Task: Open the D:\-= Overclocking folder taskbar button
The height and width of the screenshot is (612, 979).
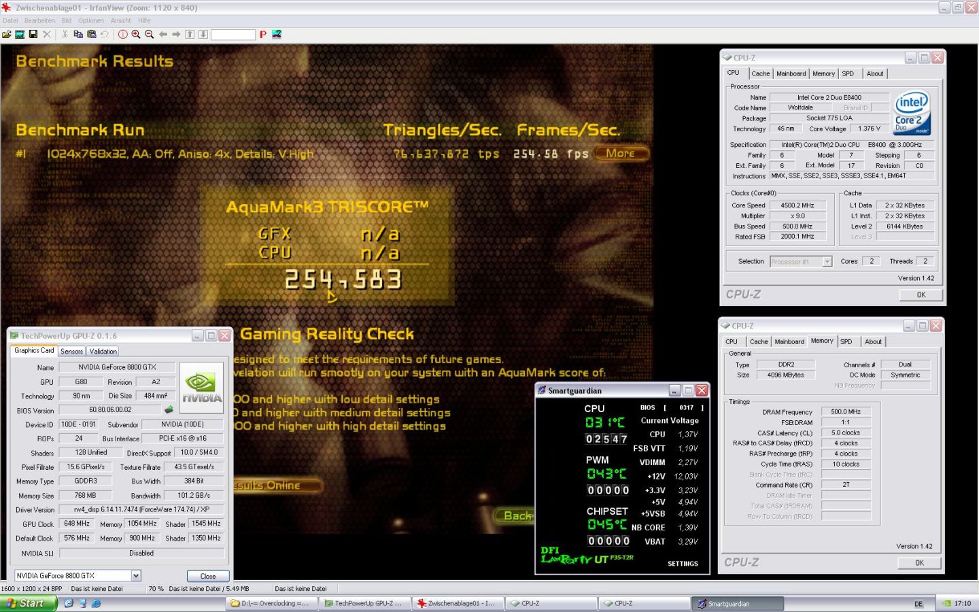Action: (x=271, y=603)
